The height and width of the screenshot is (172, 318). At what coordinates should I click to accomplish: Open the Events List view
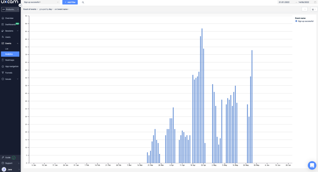[x=6, y=49]
